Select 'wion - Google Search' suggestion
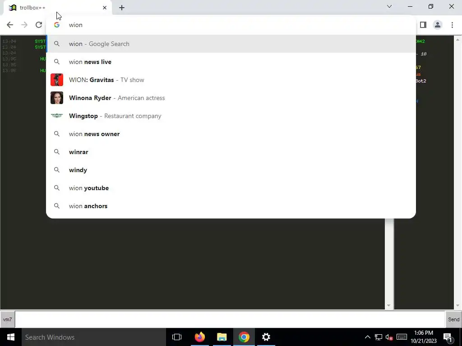Screen dimensions: 462x346 [231, 44]
